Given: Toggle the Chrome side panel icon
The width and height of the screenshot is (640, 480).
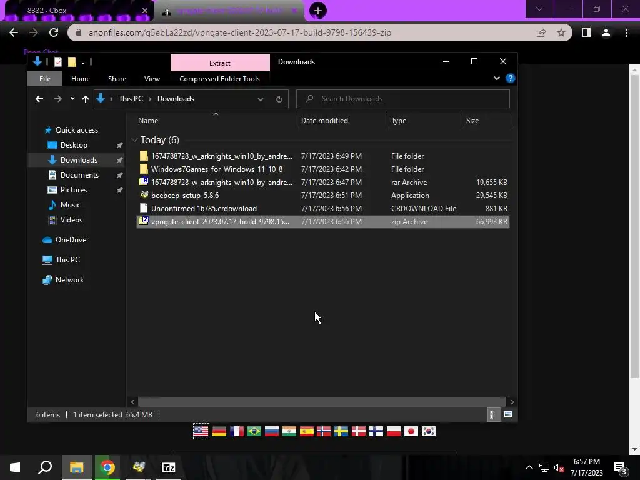Looking at the screenshot, I should tap(586, 32).
